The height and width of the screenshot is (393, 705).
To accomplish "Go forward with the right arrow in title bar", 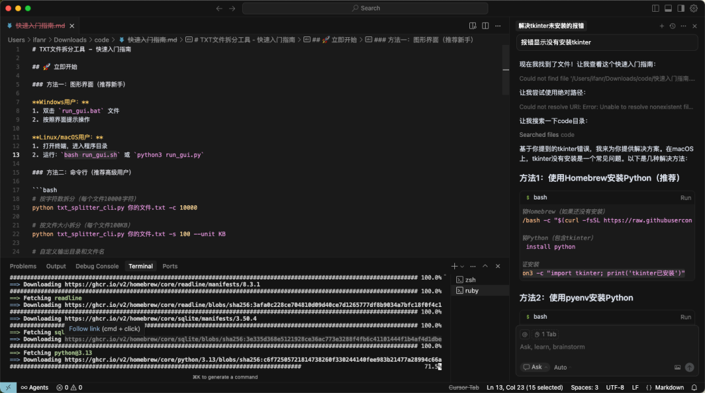I will click(232, 8).
